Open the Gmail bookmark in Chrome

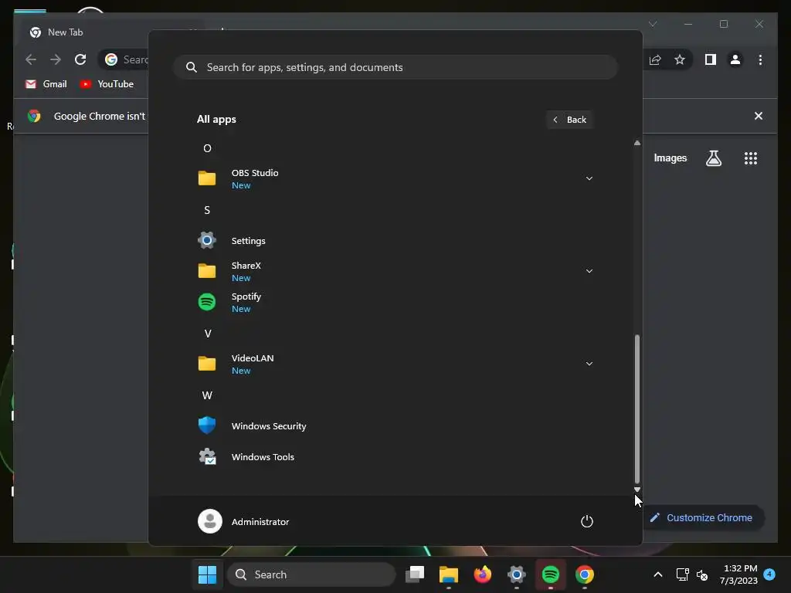point(46,84)
